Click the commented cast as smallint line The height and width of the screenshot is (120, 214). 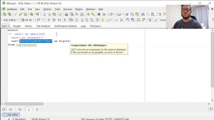(26, 34)
